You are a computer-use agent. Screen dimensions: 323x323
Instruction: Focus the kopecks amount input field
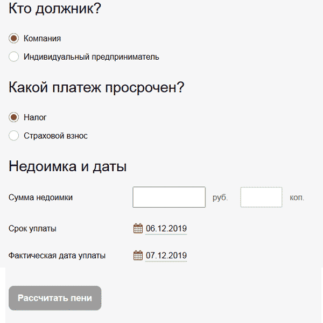(261, 197)
